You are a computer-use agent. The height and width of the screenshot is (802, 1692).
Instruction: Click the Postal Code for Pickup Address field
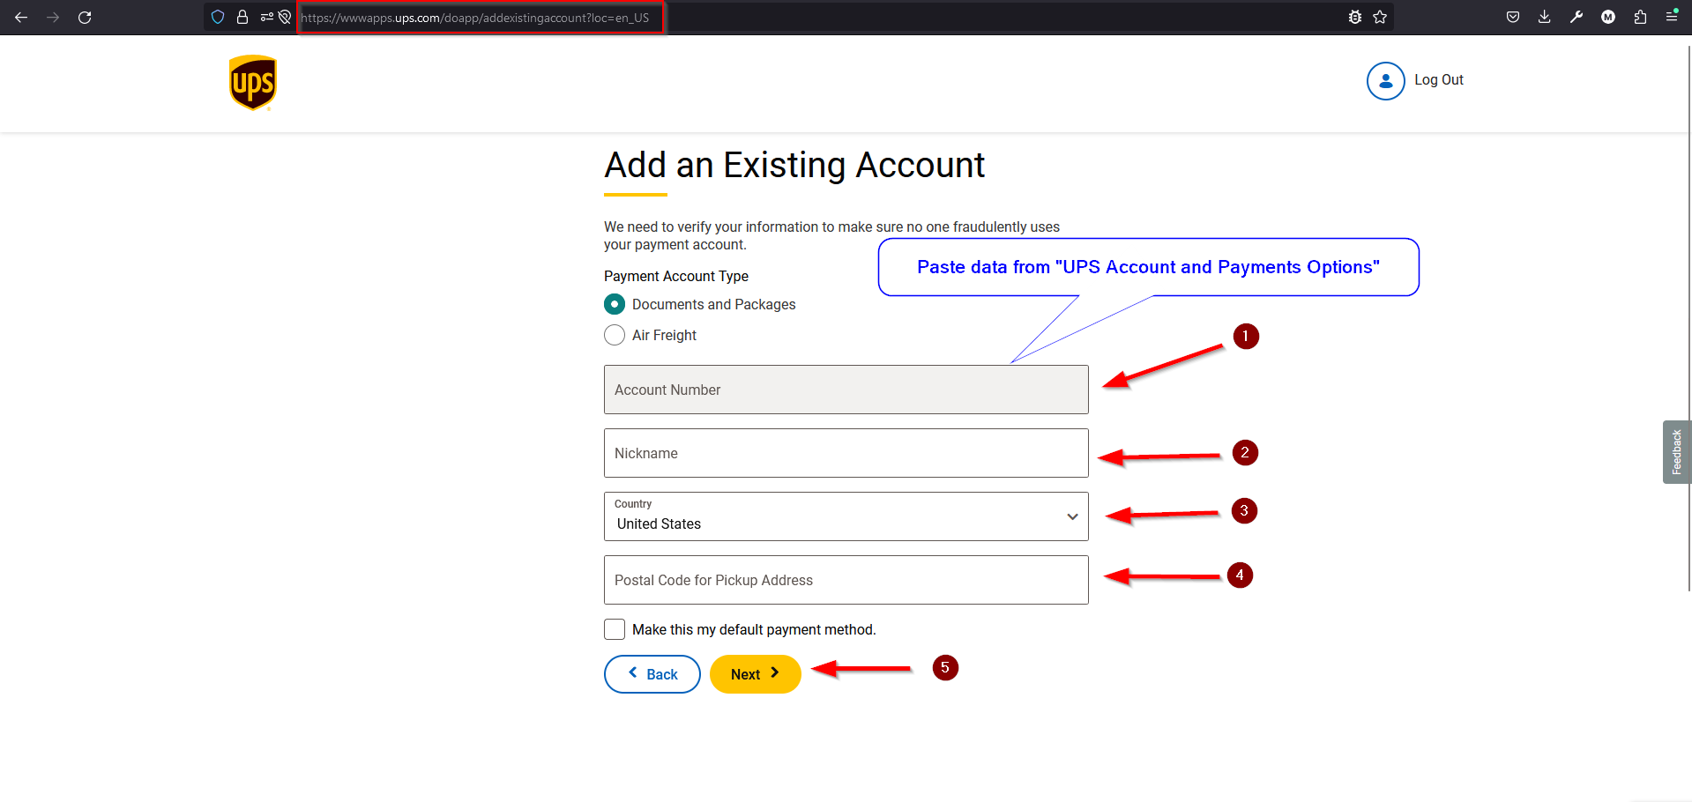coord(846,580)
